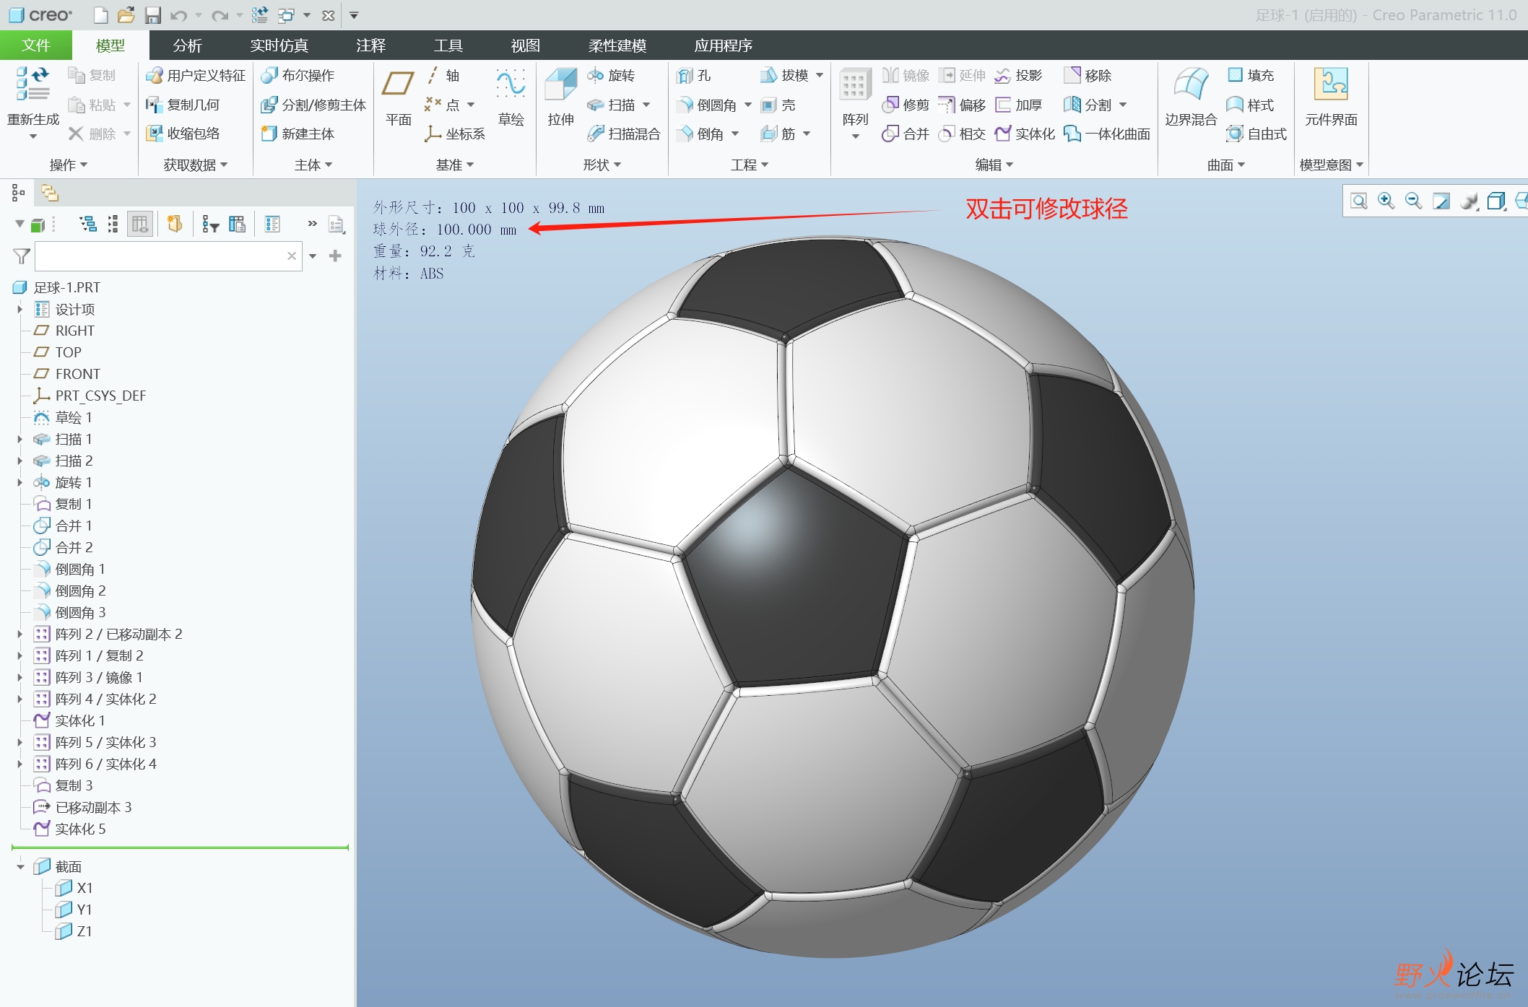1528x1007 pixels.
Task: Click the Freestyle (自由式) tool
Action: click(1256, 134)
